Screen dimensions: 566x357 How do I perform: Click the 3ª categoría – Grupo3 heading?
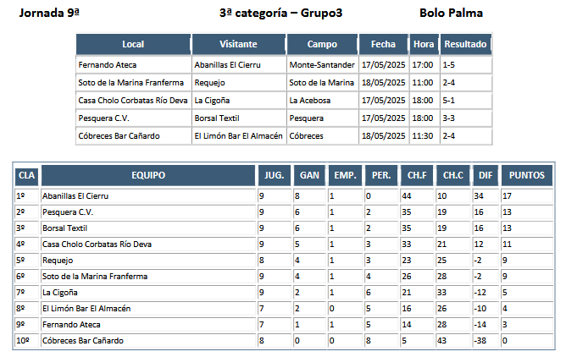pyautogui.click(x=280, y=13)
